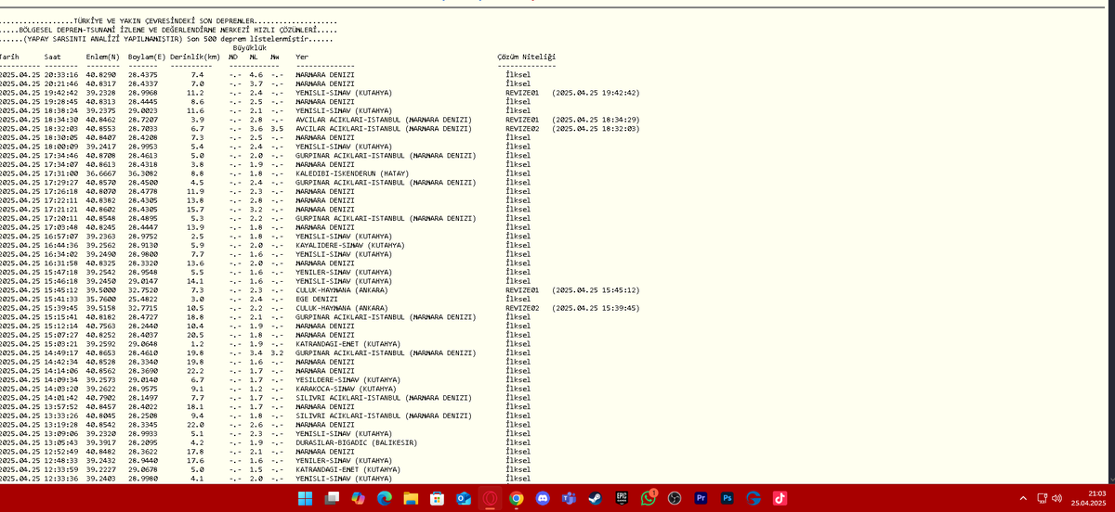Click REVIZE01 timestamp (2025.04.25 15:45:12)
The width and height of the screenshot is (1115, 512).
(x=595, y=289)
